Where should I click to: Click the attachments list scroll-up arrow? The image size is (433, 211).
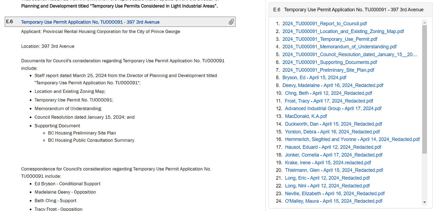[425, 23]
